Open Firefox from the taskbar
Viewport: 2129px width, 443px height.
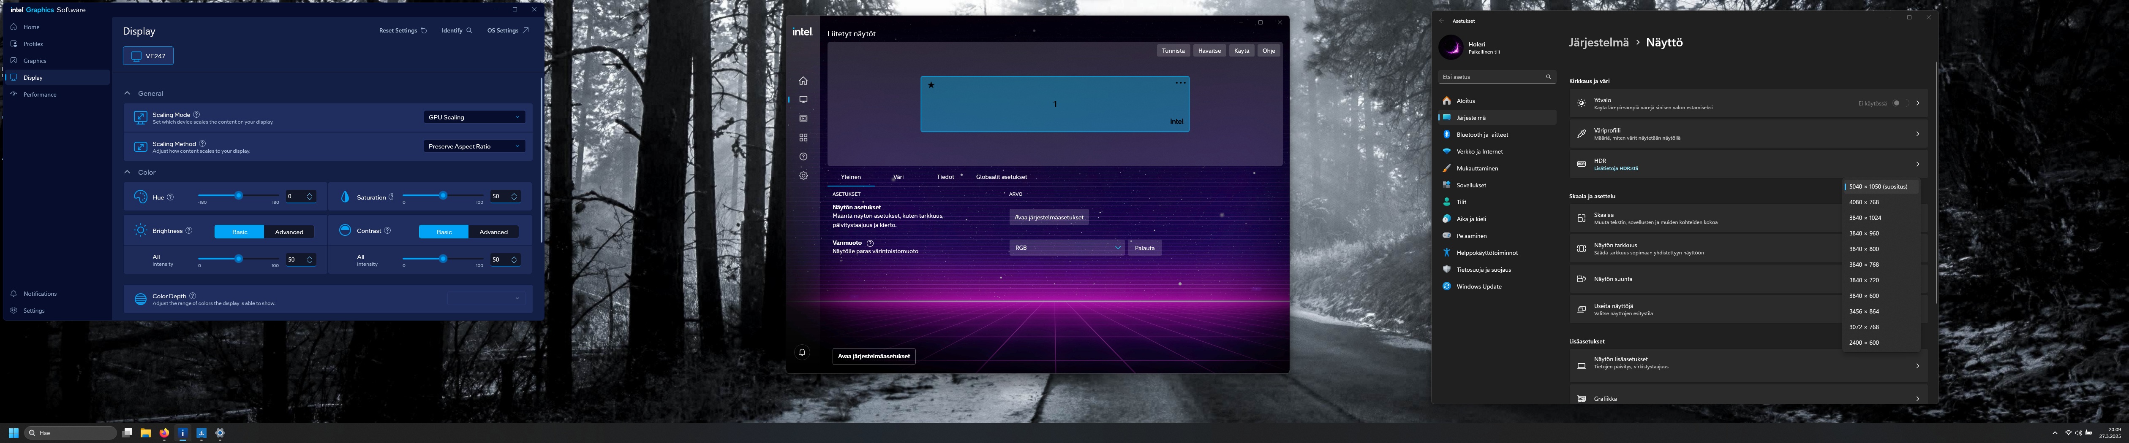click(163, 433)
